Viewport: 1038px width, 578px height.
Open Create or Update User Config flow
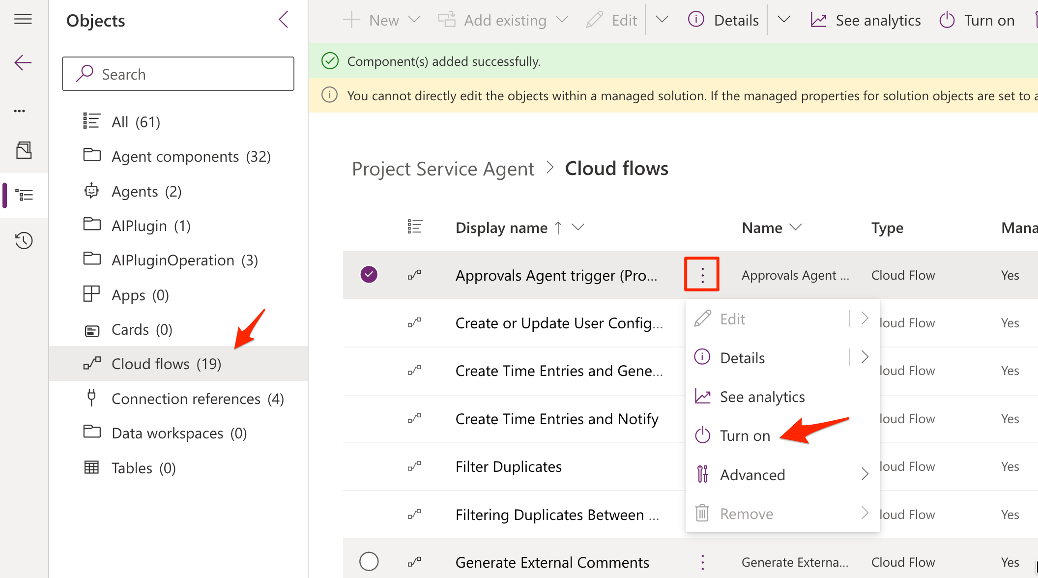(559, 323)
